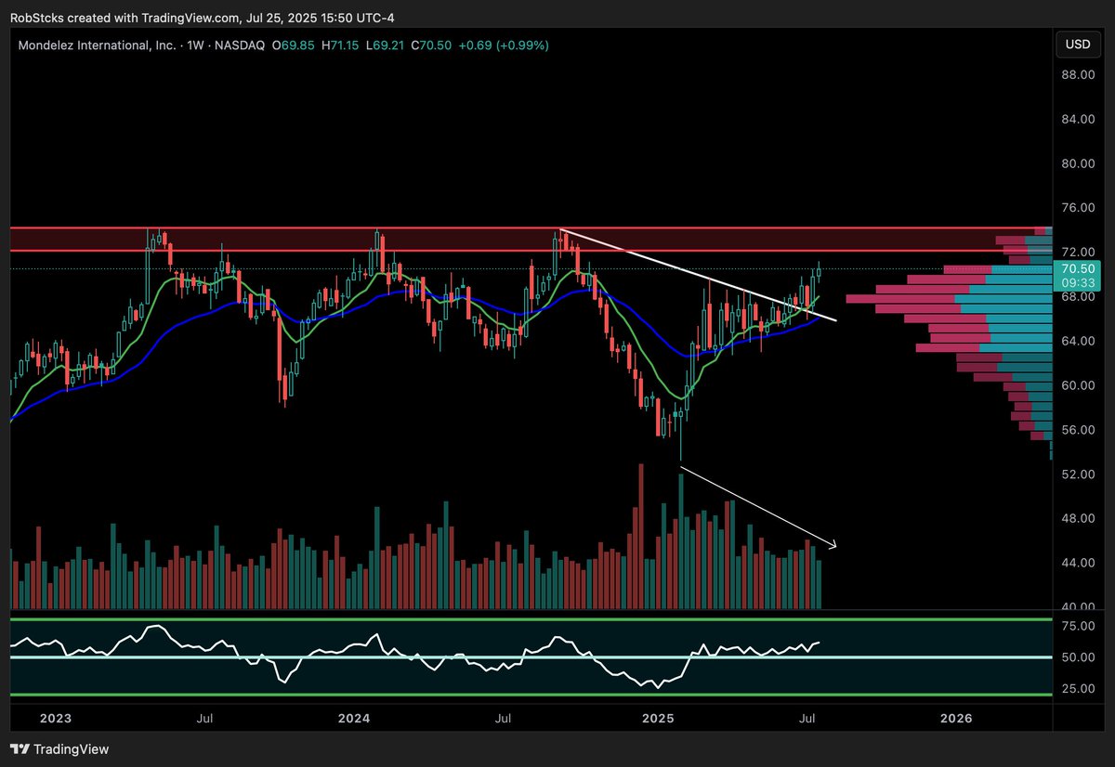Click the RSI 25.00 level label

click(x=1077, y=688)
